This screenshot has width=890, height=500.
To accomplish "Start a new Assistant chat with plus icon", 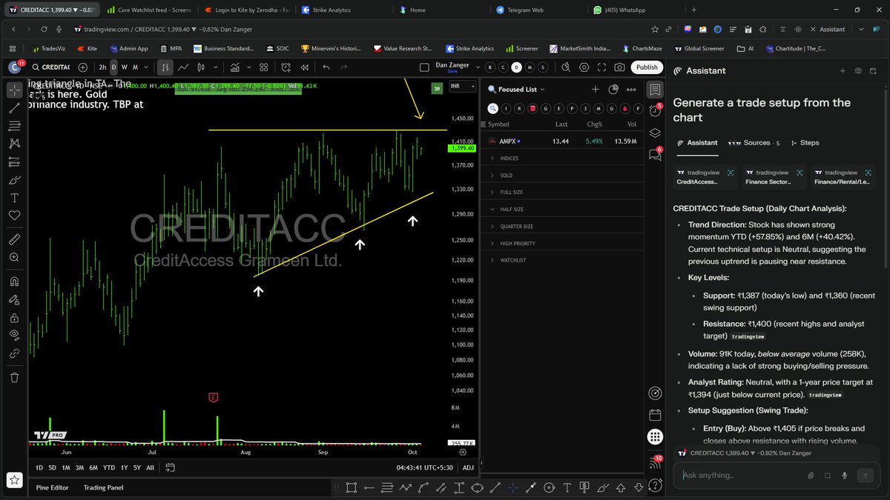I will point(843,71).
